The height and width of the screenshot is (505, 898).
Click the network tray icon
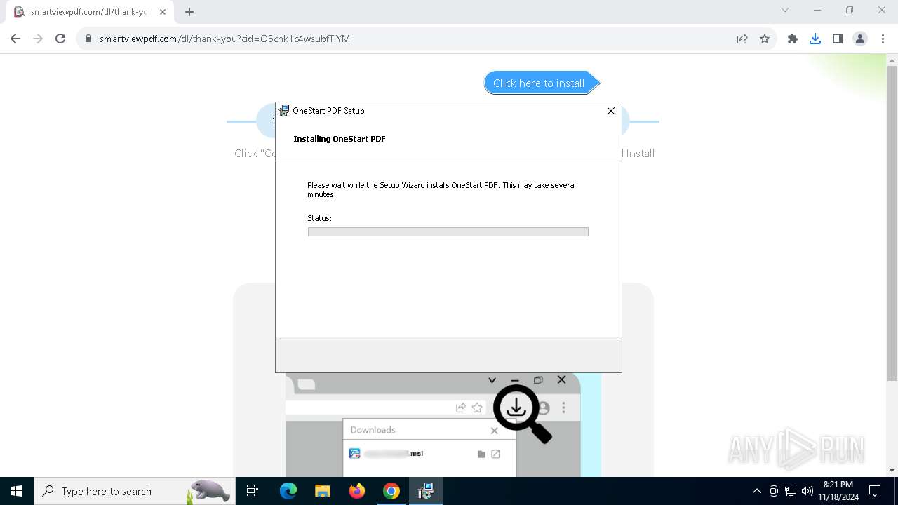point(791,491)
